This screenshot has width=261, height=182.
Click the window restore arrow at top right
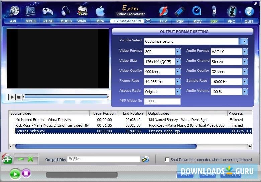point(256,4)
